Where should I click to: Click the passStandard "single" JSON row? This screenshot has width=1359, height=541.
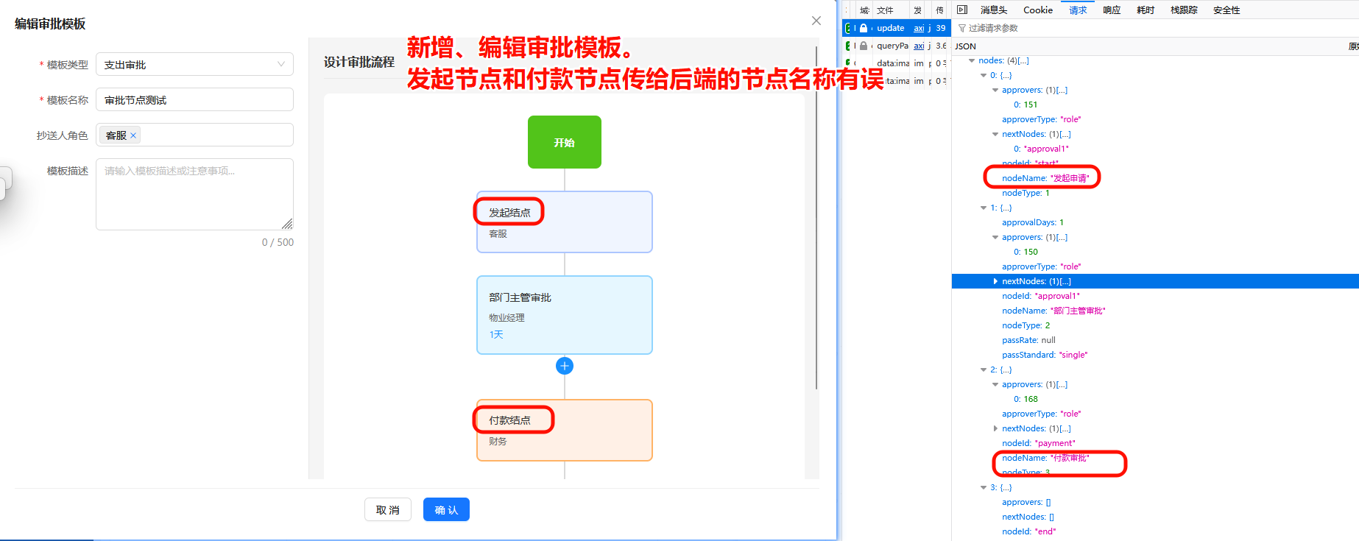[1045, 355]
